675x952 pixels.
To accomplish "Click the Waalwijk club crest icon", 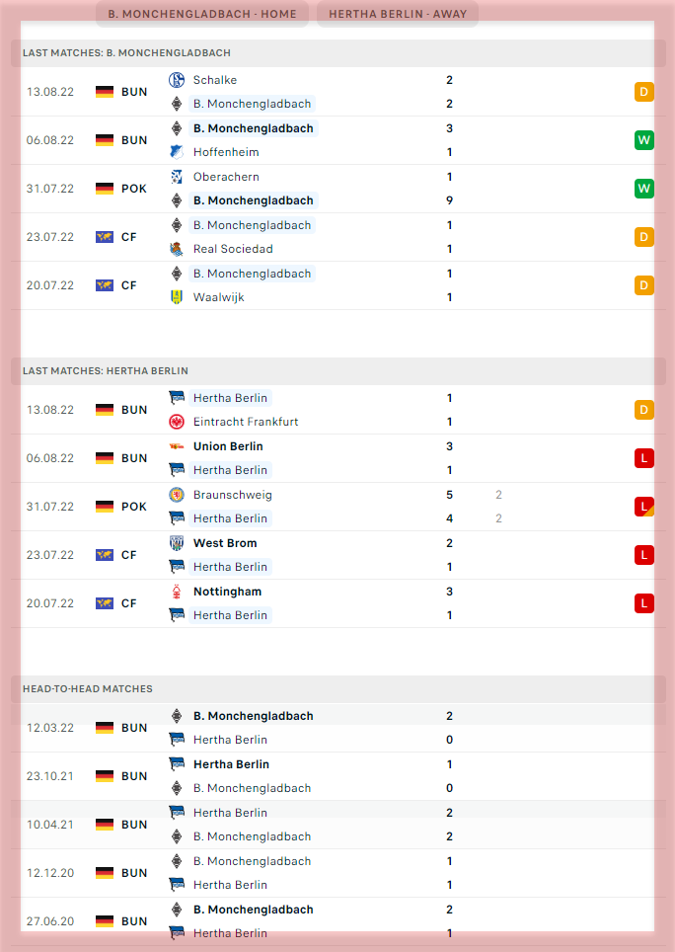I will pos(177,297).
